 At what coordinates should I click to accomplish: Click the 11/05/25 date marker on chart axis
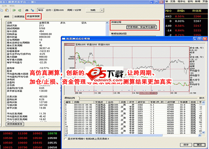point(145,93)
